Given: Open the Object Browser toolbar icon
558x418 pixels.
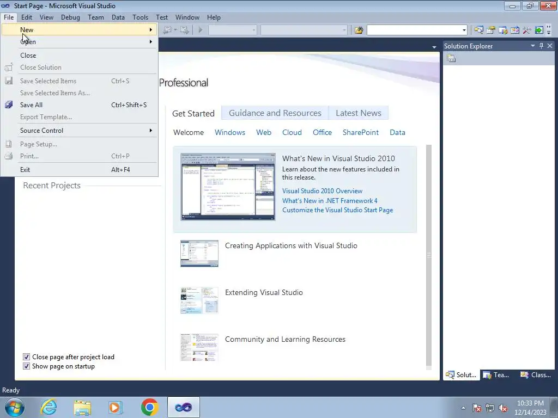Looking at the screenshot, I should [x=515, y=30].
